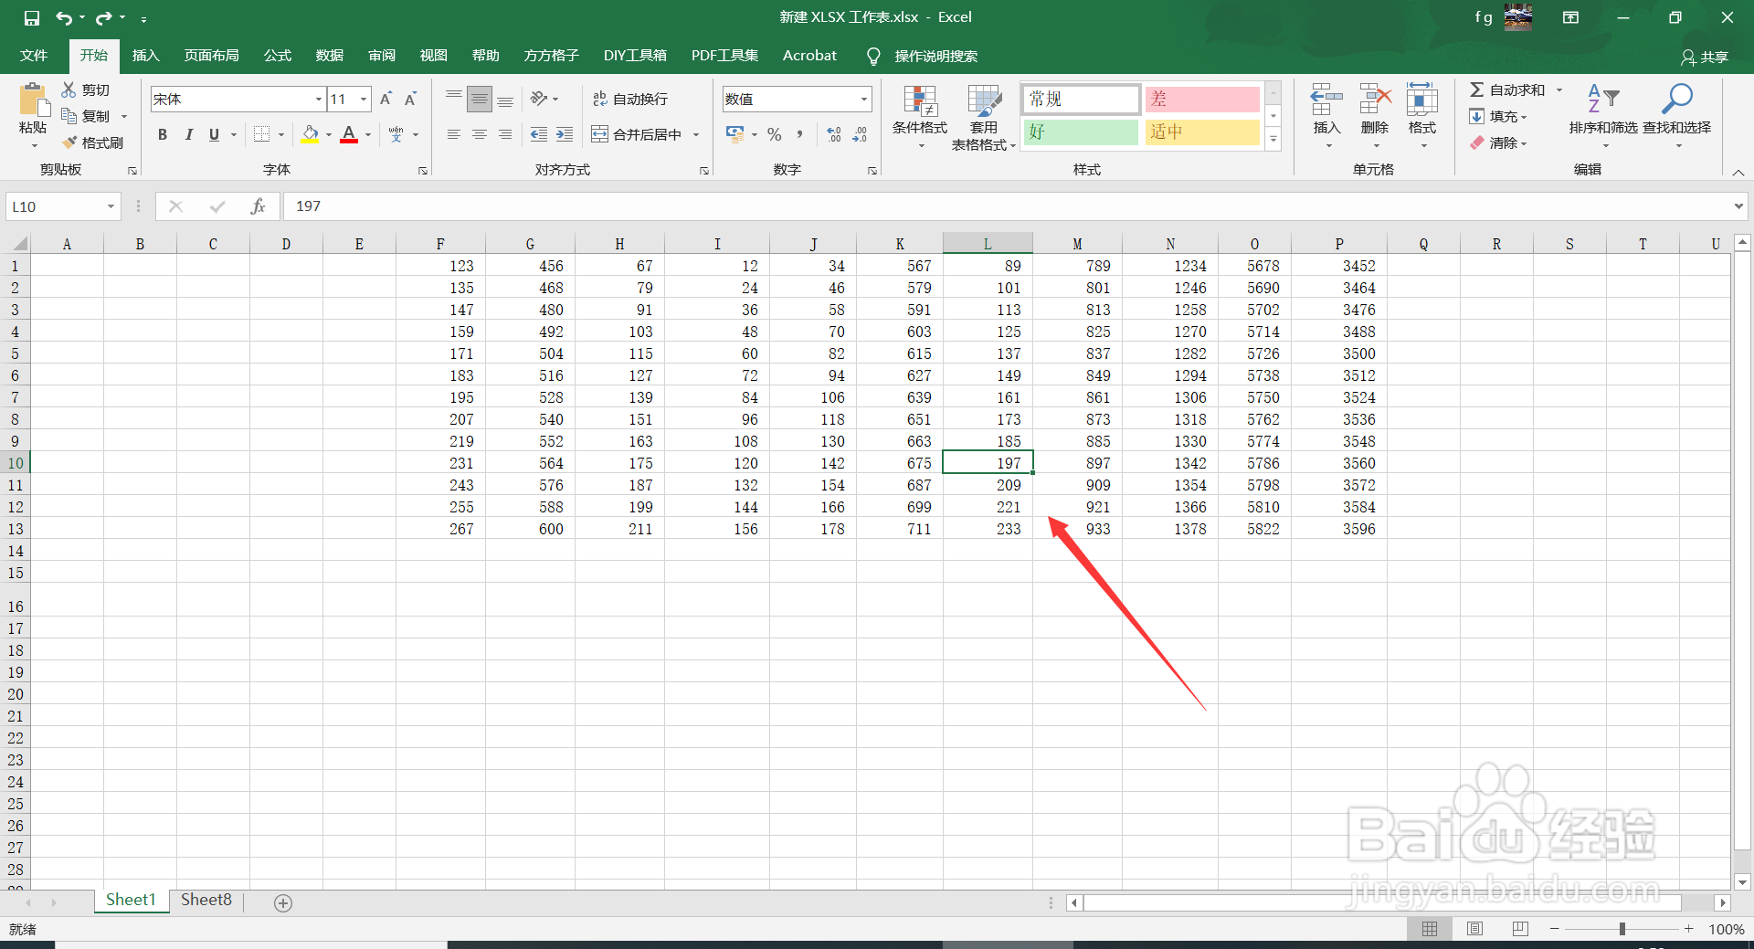1754x949 pixels.
Task: Switch to Normal view in status bar
Action: [1430, 928]
